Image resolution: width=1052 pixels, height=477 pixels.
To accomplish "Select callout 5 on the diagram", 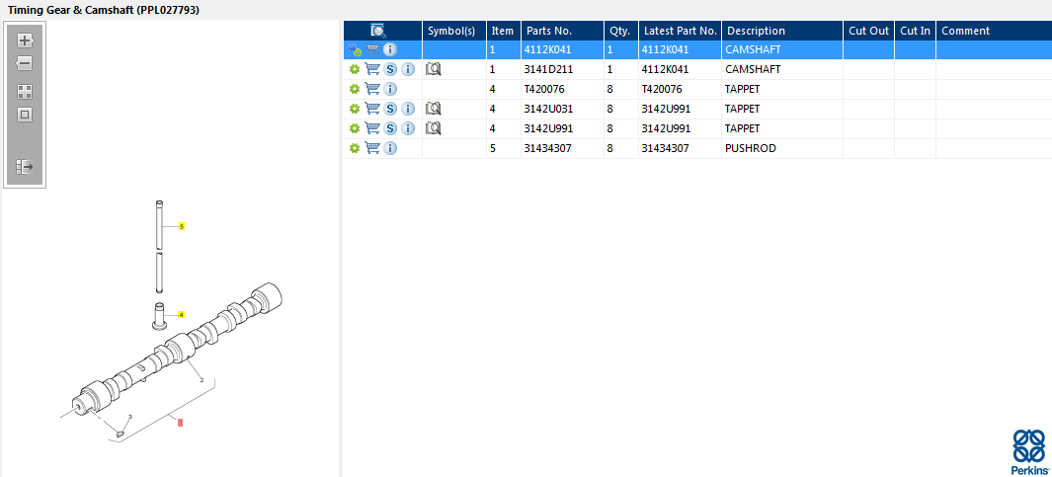I will tap(181, 227).
